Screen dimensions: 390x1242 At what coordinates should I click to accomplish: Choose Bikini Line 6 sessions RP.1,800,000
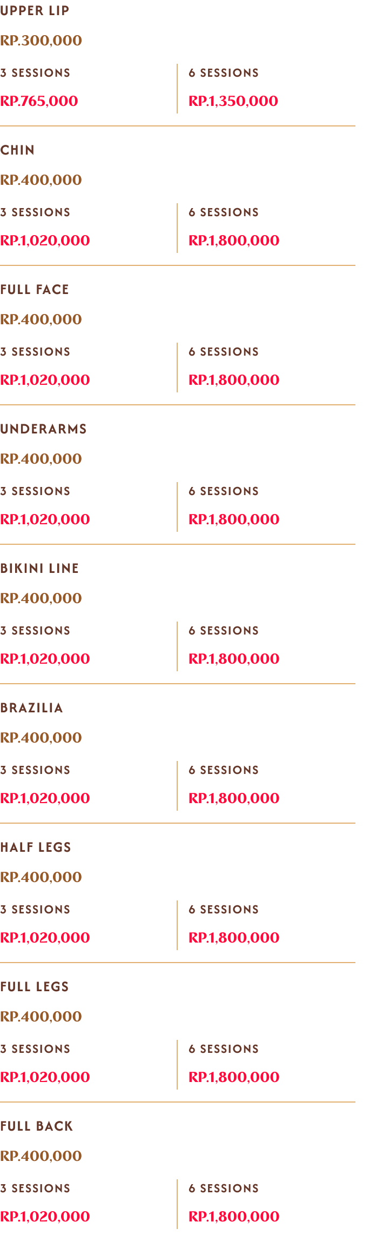[234, 659]
